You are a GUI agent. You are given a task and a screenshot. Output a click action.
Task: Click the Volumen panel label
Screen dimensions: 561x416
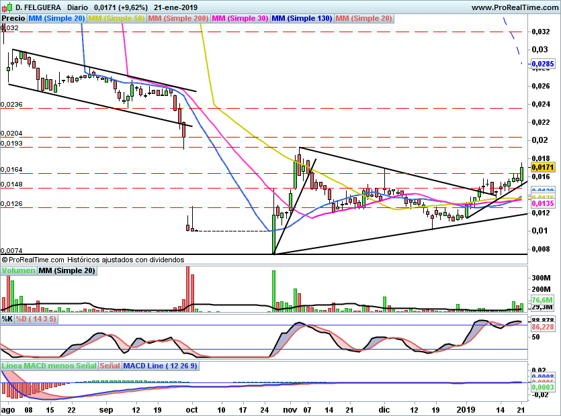coord(18,270)
